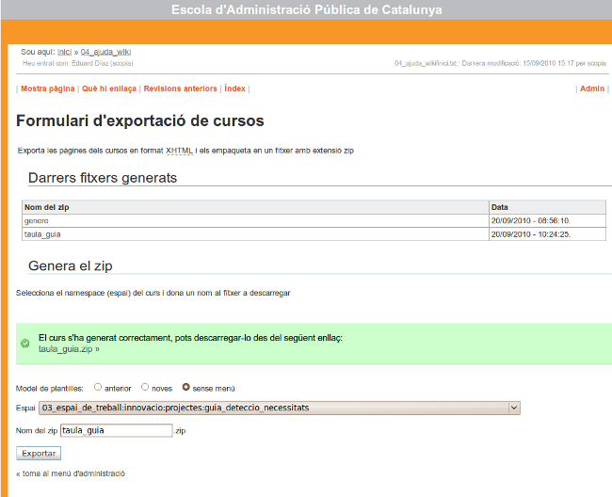The image size is (612, 497).
Task: Select the 'anterior' template radio button
Action: pyautogui.click(x=98, y=387)
